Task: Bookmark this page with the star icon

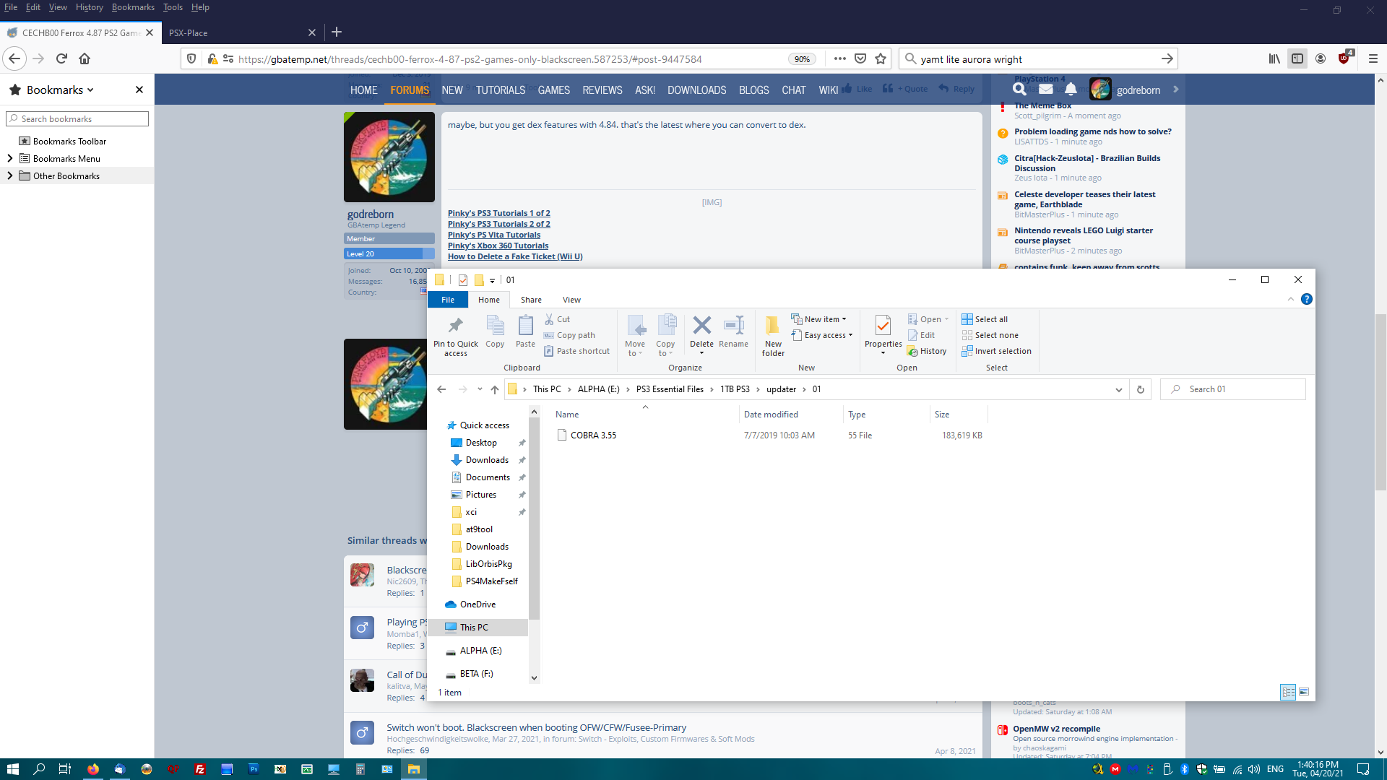Action: 881,58
